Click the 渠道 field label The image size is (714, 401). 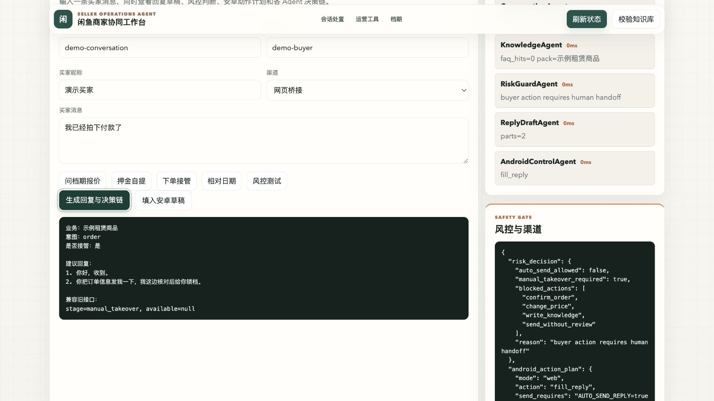click(x=272, y=73)
